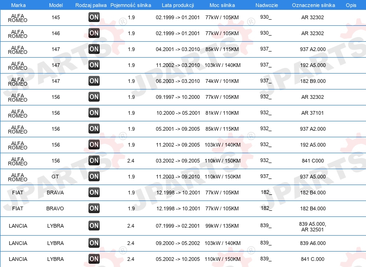Image resolution: width=366 pixels, height=267 pixels.
Task: Click production dates '05.2002 -> 10.2005'
Action: click(178, 259)
